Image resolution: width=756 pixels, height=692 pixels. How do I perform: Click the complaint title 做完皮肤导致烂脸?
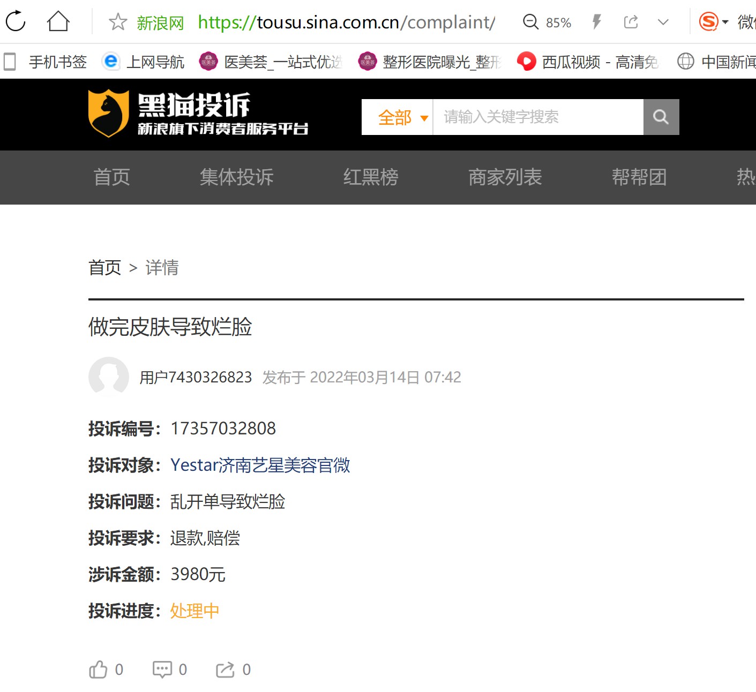170,327
